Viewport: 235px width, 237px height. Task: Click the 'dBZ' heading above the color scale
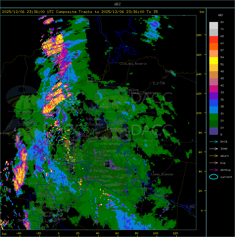(x=220, y=15)
